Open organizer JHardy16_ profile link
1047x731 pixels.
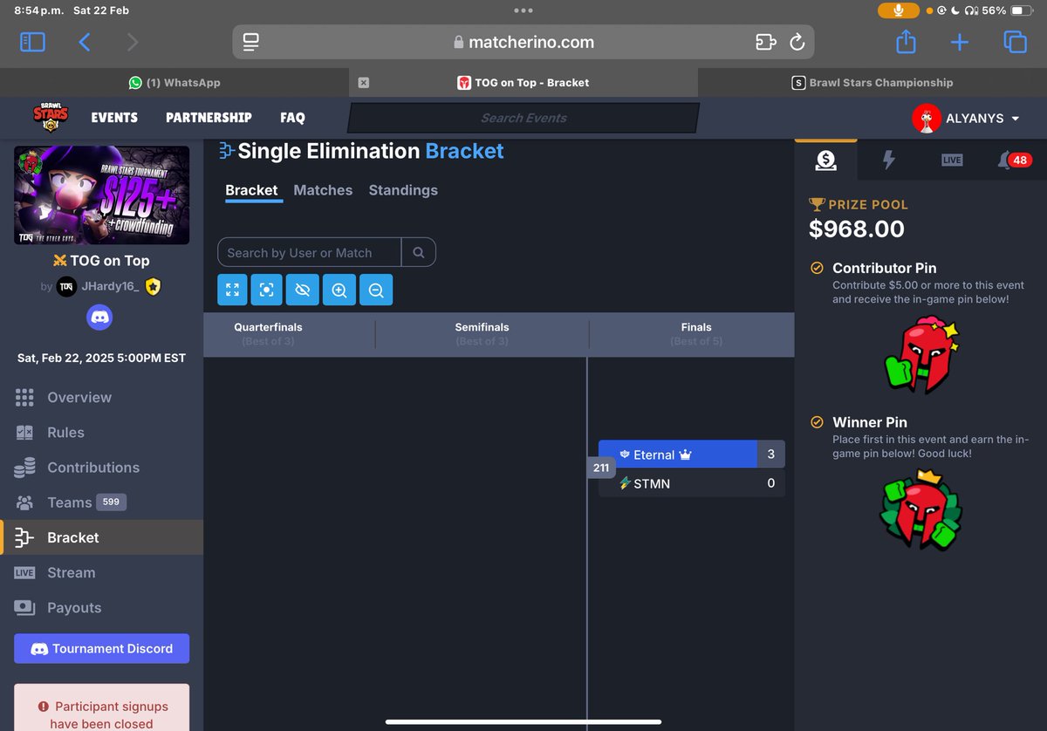(109, 286)
